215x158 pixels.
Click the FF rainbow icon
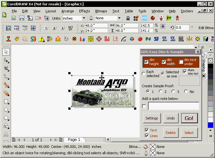(x=169, y=18)
